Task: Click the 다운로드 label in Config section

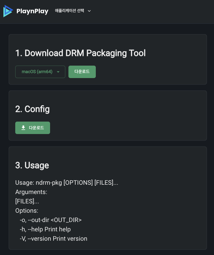Action: 36,128
